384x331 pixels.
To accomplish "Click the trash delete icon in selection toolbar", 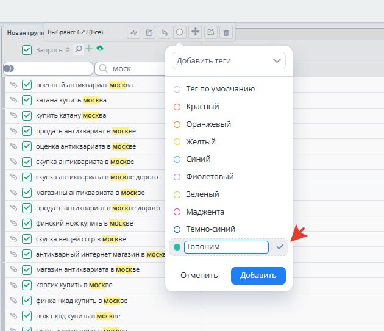I will (x=226, y=32).
